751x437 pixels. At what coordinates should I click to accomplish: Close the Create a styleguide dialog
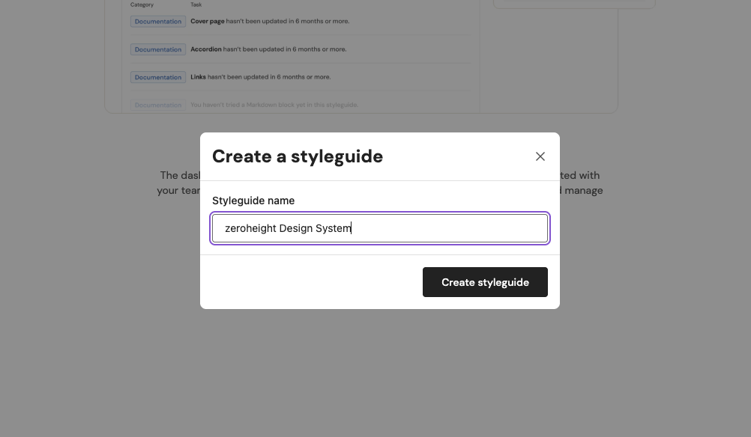pyautogui.click(x=540, y=156)
